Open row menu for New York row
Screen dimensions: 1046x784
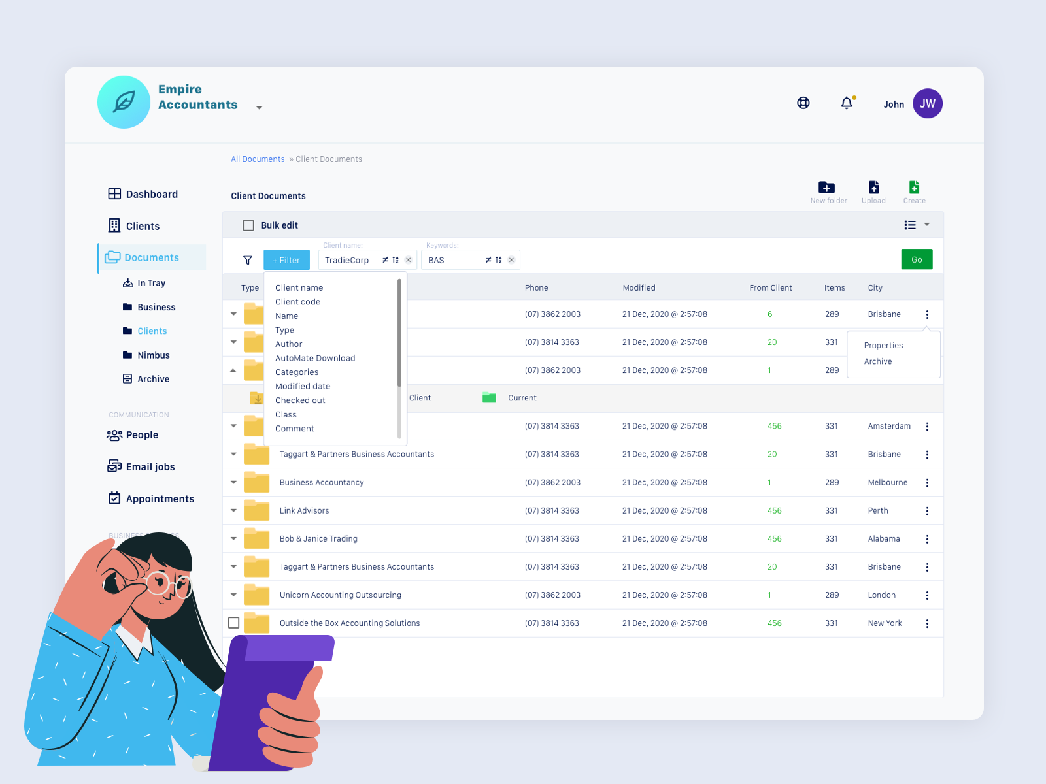[927, 623]
